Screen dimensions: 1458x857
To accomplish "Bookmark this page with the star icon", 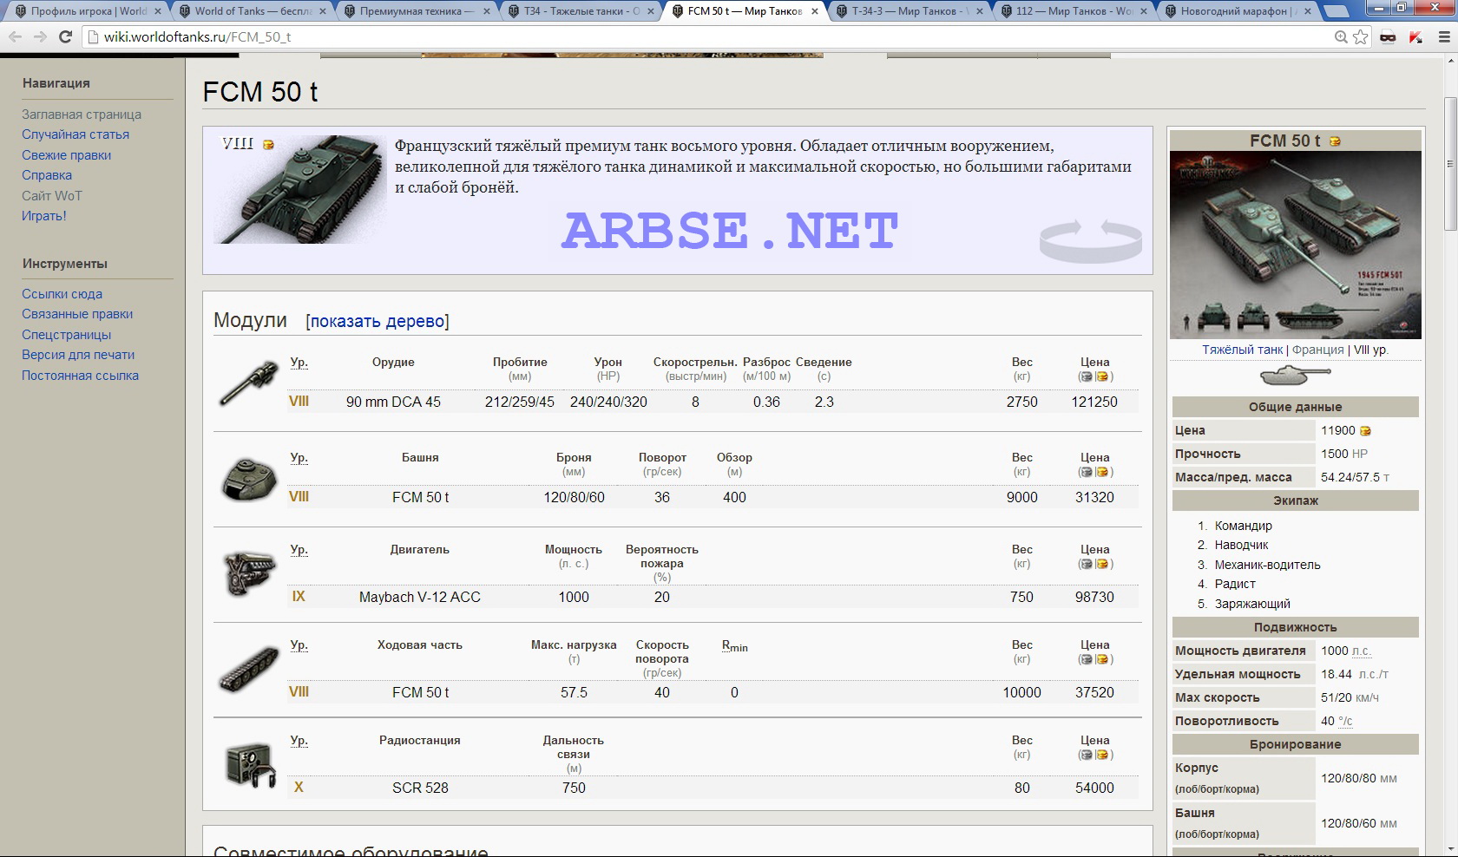I will tap(1360, 37).
